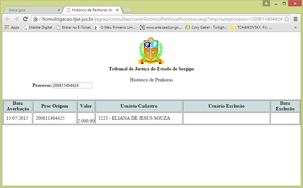Open the TCHAIKOVSKY bookmark
This screenshot has height=188, width=303.
251,27
